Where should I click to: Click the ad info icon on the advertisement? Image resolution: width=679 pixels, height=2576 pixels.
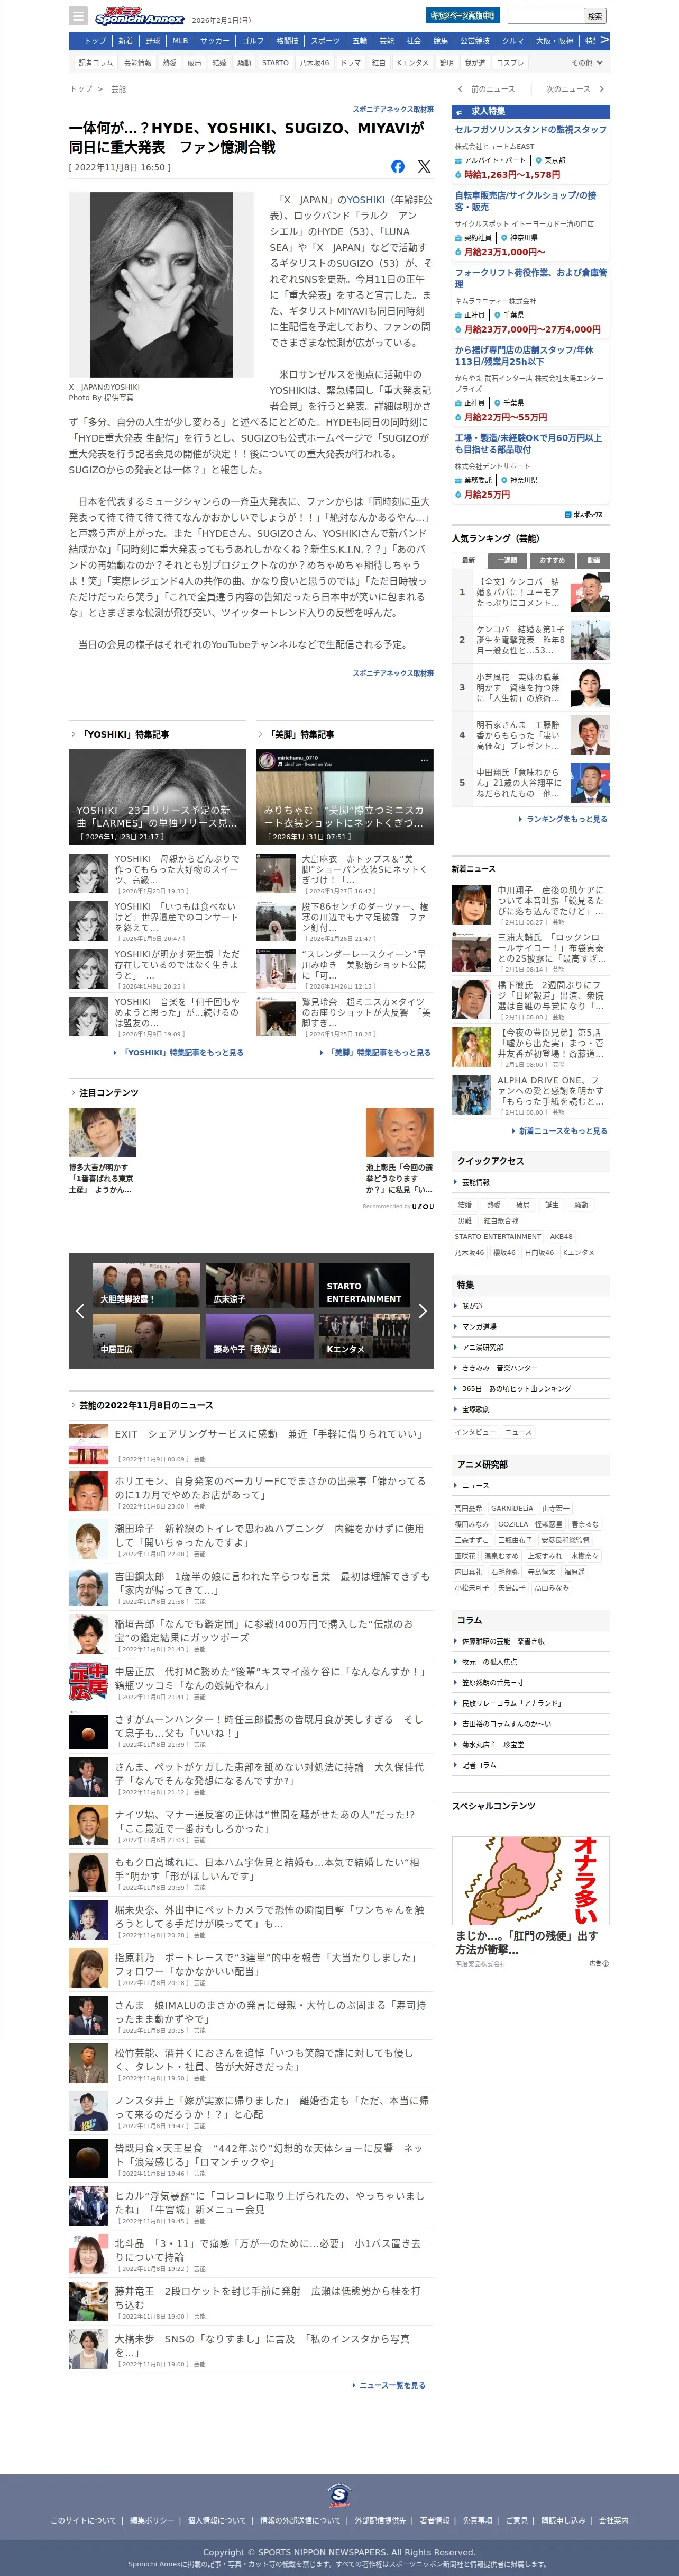[x=605, y=1963]
